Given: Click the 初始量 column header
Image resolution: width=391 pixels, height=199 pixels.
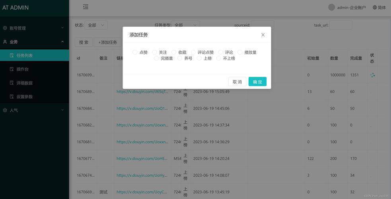Looking at the screenshot, I should pos(313,59).
